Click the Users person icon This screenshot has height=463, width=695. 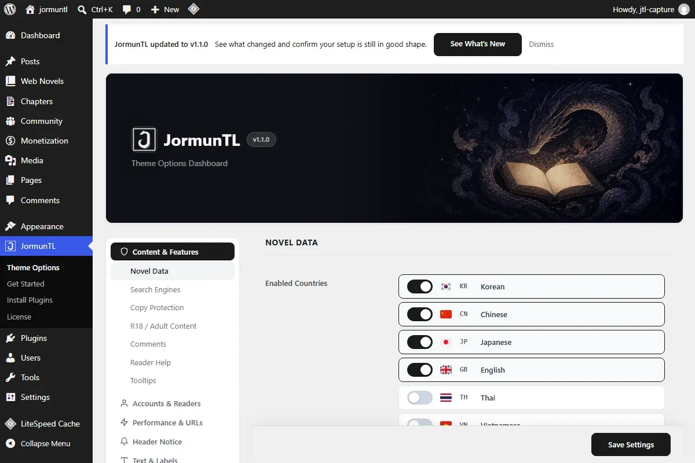pyautogui.click(x=10, y=358)
